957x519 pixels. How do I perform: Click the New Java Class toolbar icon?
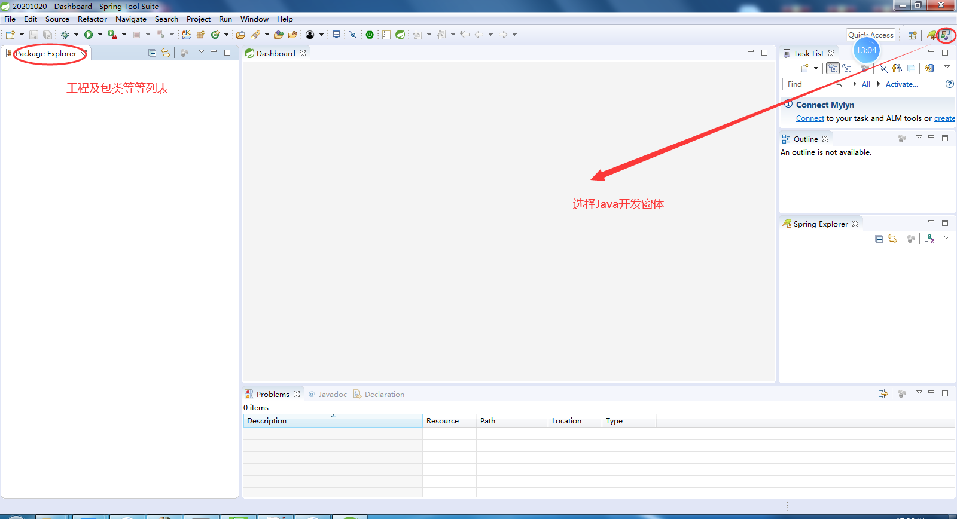tap(215, 35)
